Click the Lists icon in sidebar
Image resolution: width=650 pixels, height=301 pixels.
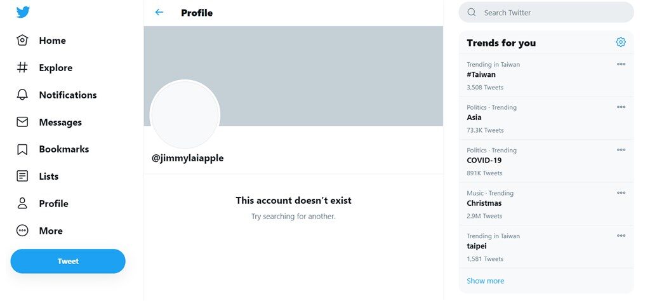coord(22,177)
